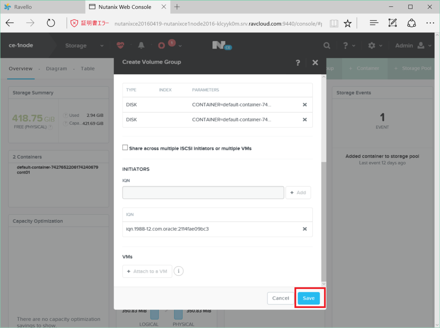
Task: Click the certificate error shield icon
Action: [x=74, y=23]
